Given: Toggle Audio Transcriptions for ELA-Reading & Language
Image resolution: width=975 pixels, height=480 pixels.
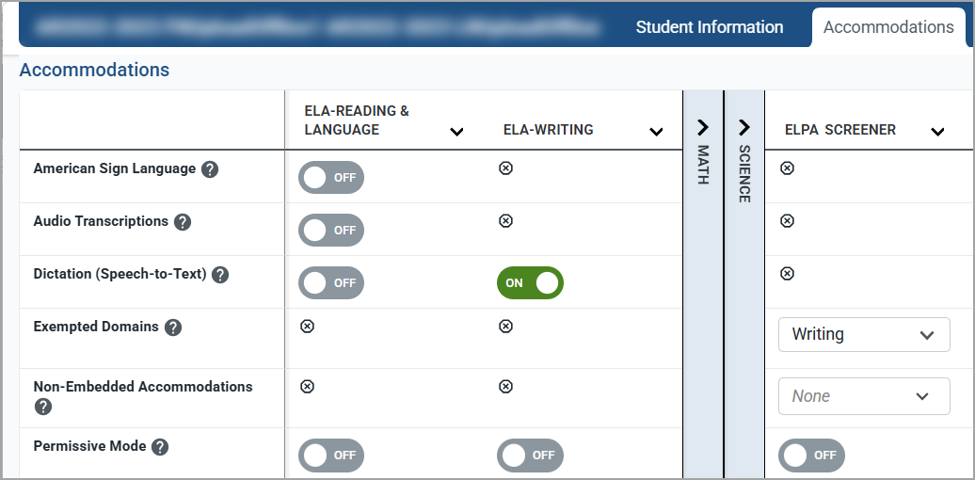Looking at the screenshot, I should tap(330, 230).
